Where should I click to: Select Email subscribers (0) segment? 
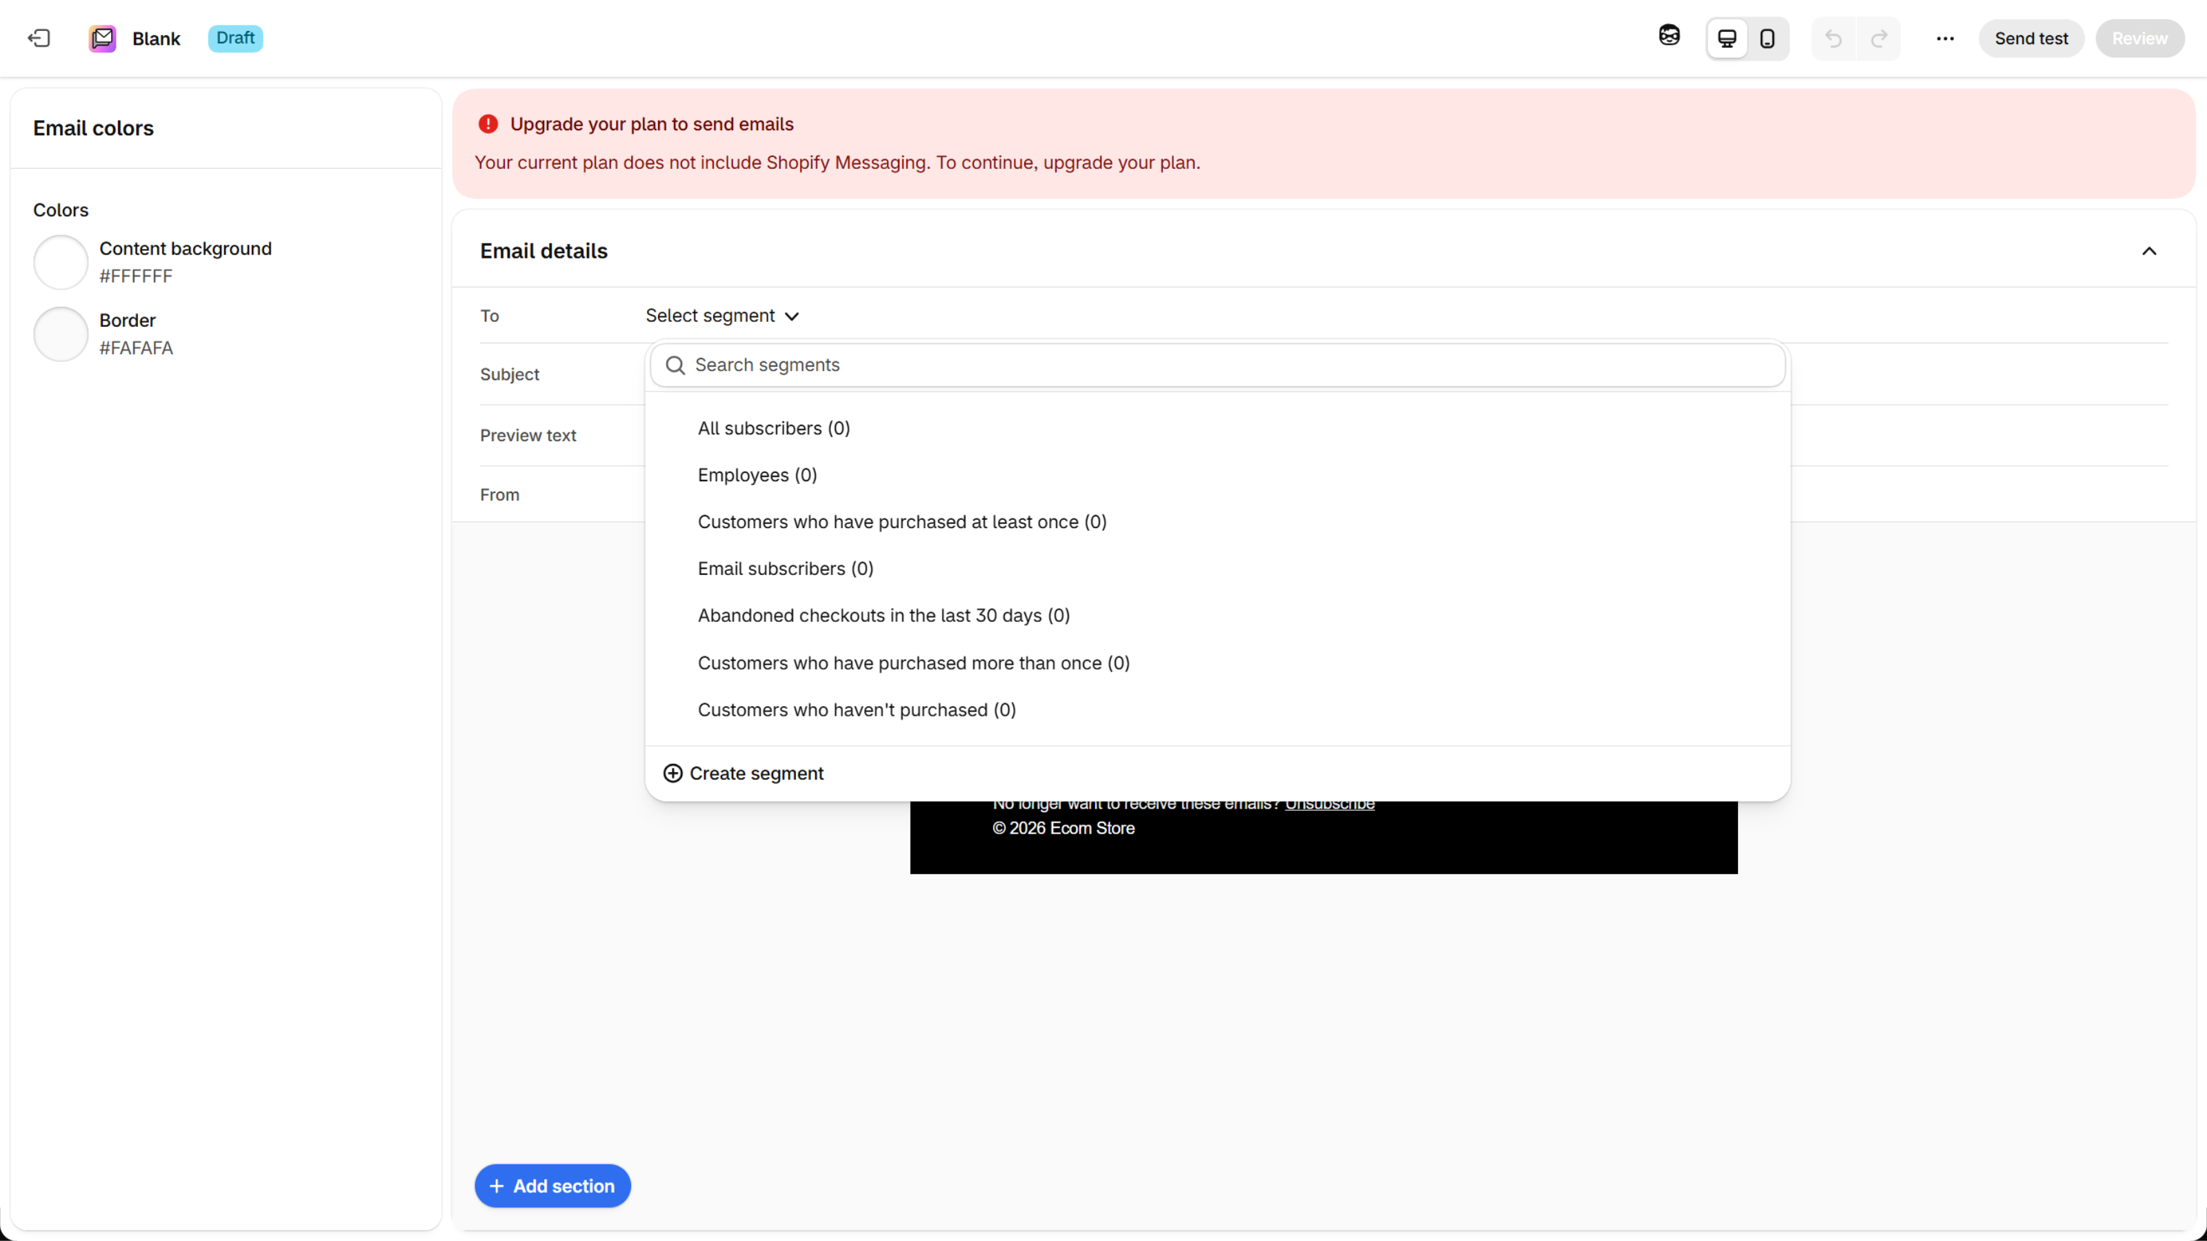[x=1217, y=569]
